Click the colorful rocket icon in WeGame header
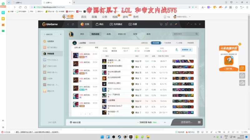Image resolution: width=250 pixels, height=140 pixels. [x=176, y=24]
